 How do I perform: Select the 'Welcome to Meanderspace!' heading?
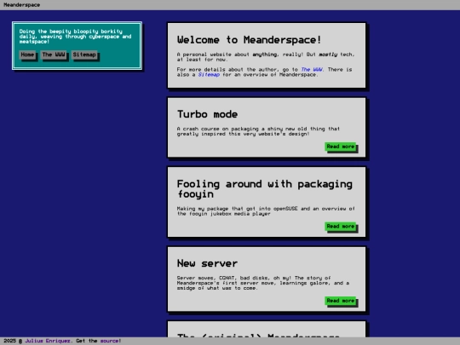pyautogui.click(x=249, y=39)
